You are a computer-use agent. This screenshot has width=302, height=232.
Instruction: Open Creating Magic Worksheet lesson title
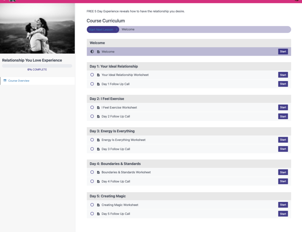click(x=120, y=205)
